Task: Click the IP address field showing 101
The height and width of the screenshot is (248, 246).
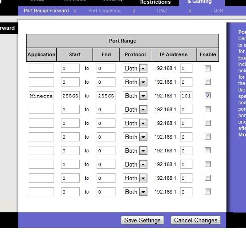Action: coord(186,96)
